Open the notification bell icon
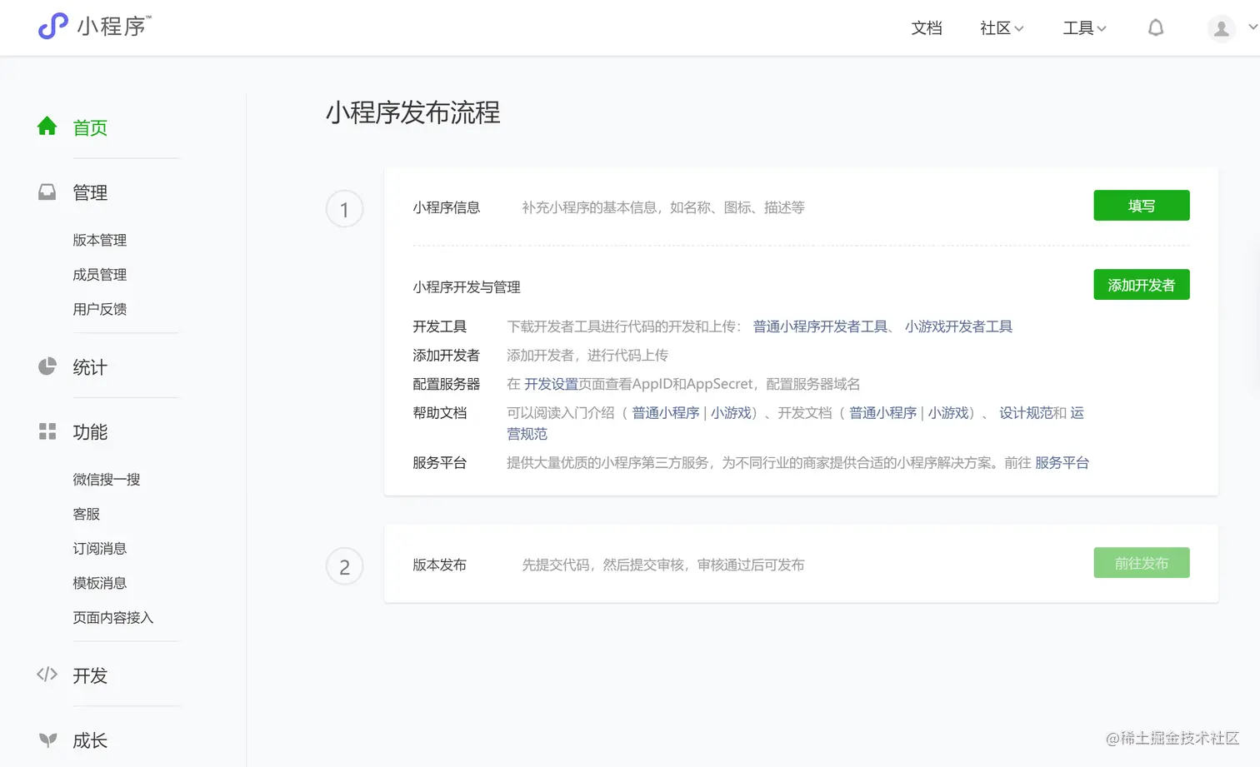The width and height of the screenshot is (1260, 767). click(x=1156, y=27)
